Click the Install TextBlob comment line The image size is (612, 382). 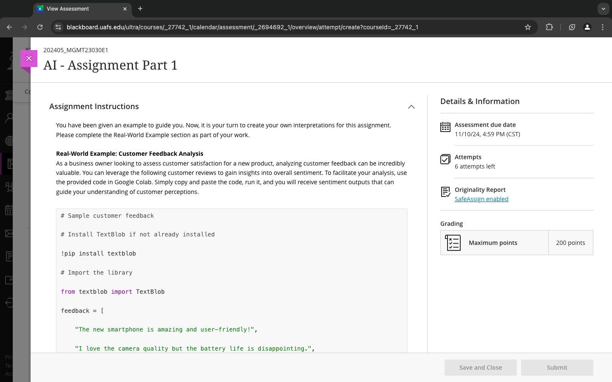138,234
